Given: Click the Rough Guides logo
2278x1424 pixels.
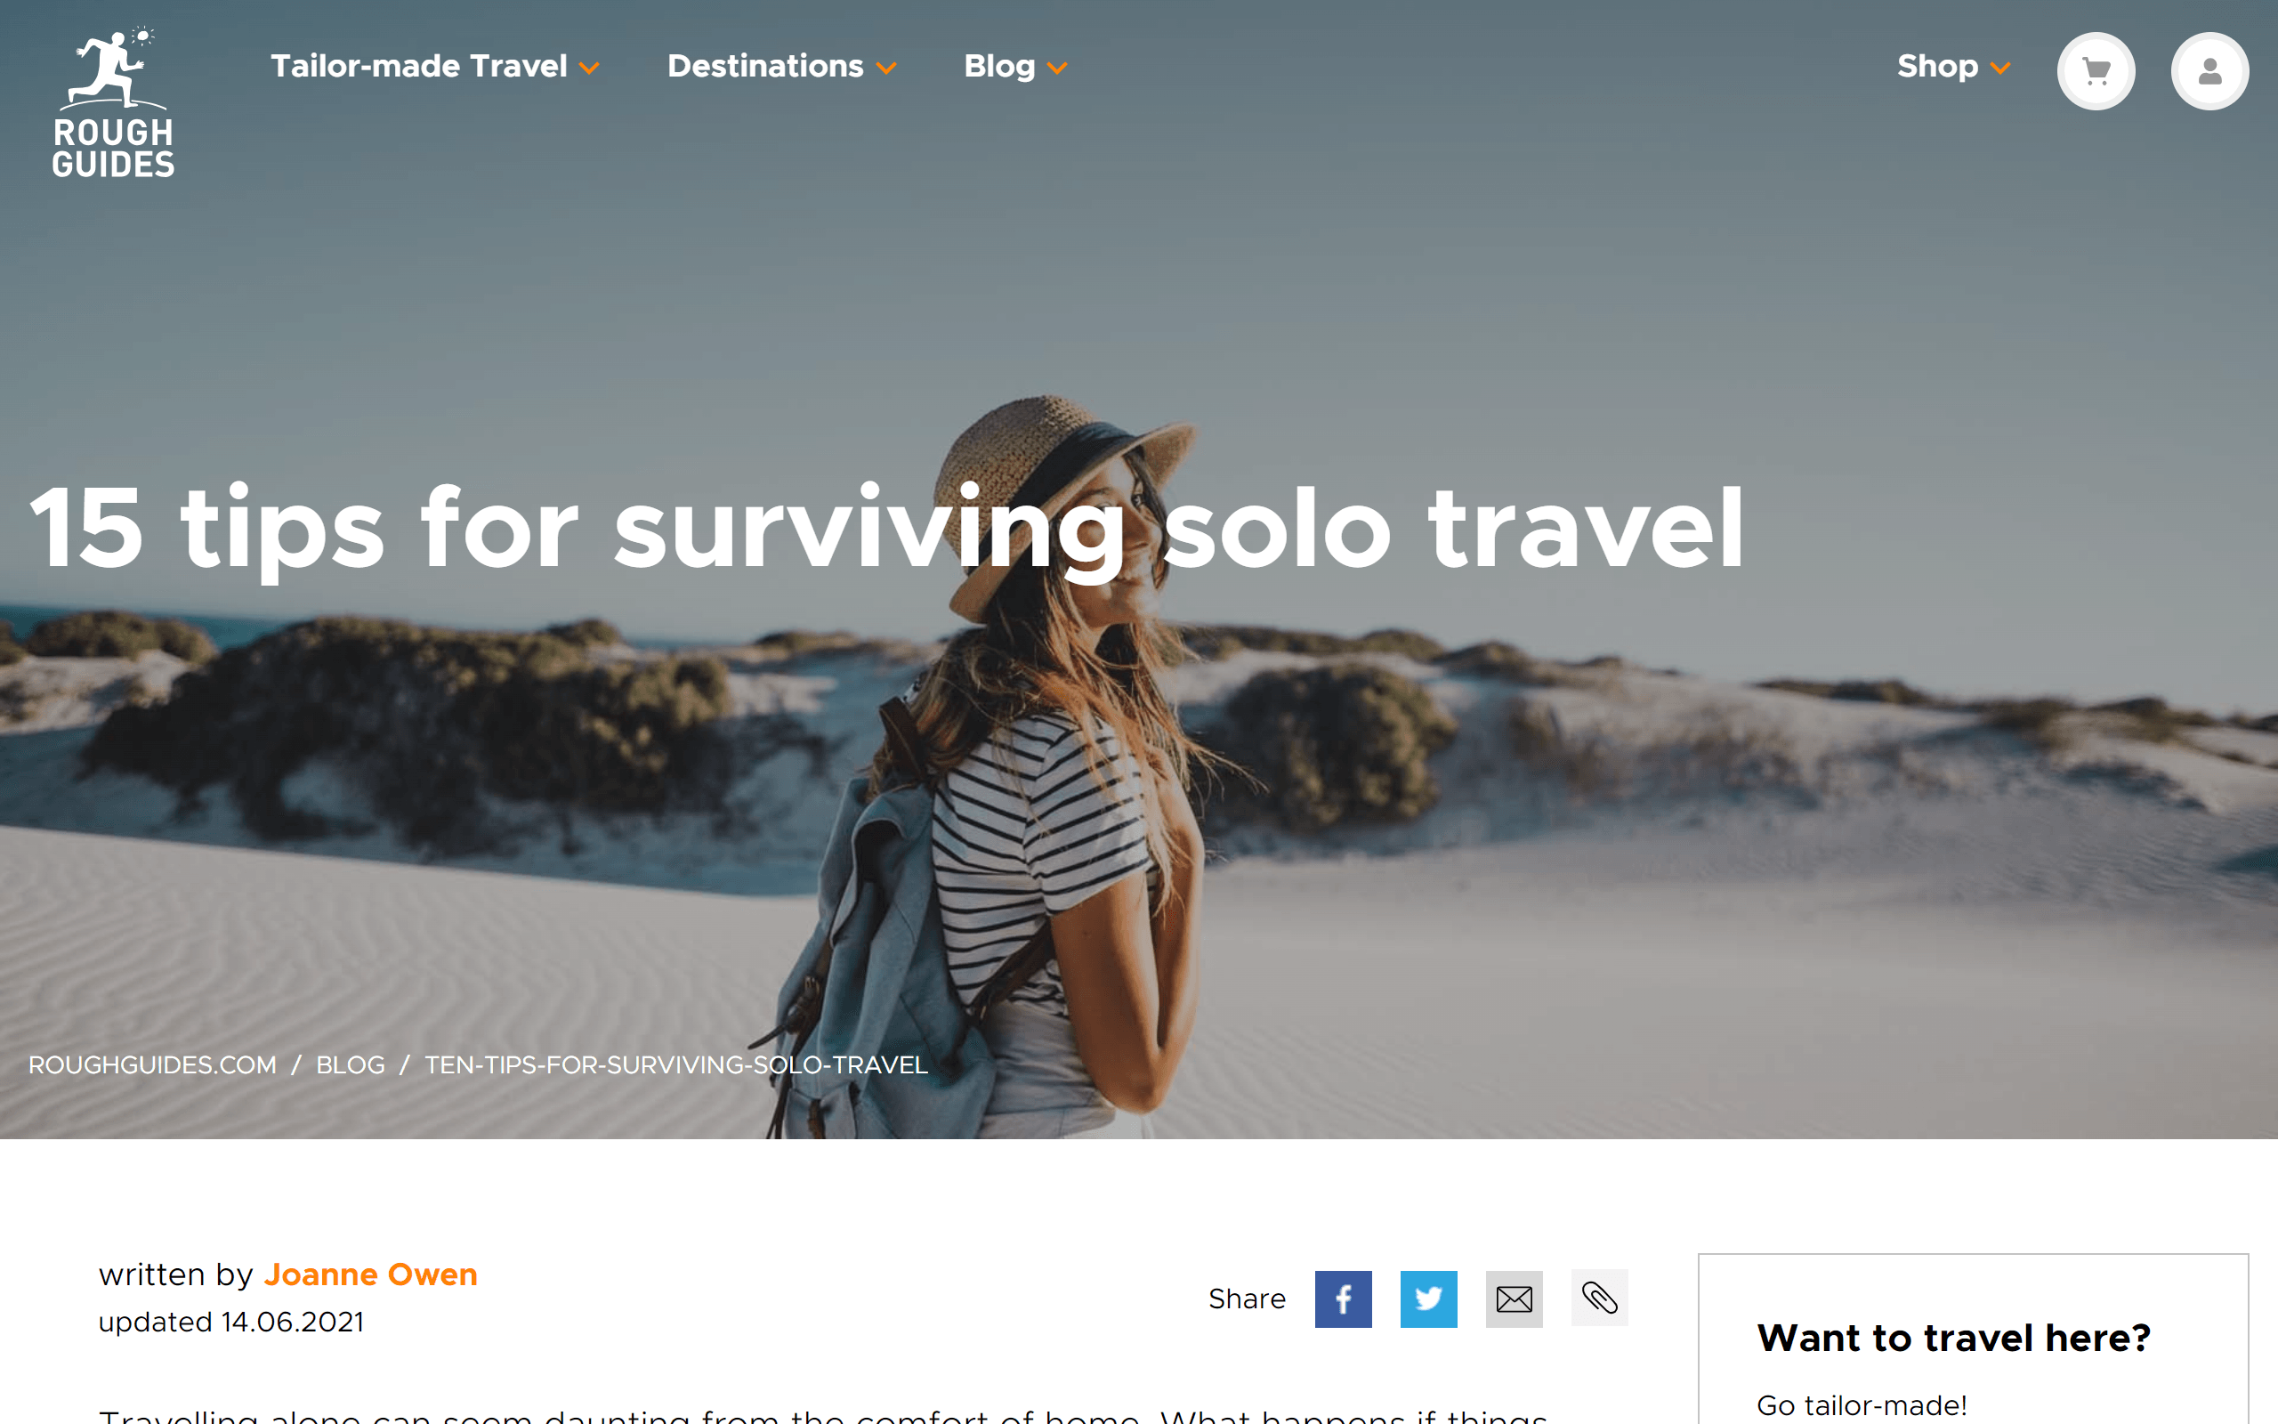Looking at the screenshot, I should tap(113, 101).
